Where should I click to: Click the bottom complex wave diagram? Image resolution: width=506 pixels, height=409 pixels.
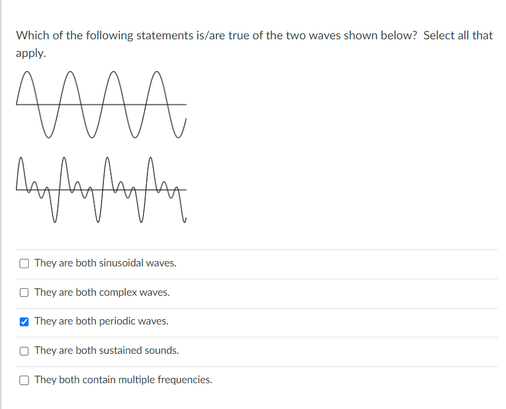[103, 190]
